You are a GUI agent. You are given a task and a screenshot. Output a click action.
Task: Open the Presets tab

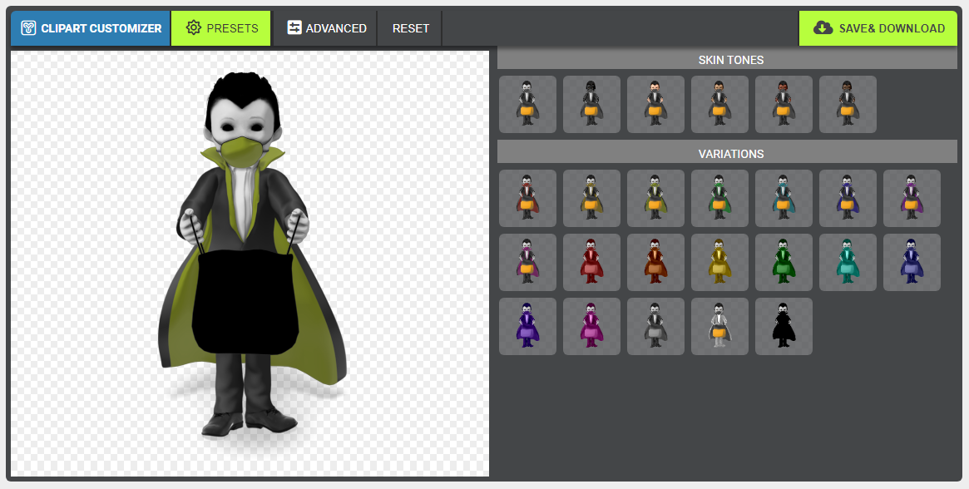pyautogui.click(x=221, y=28)
